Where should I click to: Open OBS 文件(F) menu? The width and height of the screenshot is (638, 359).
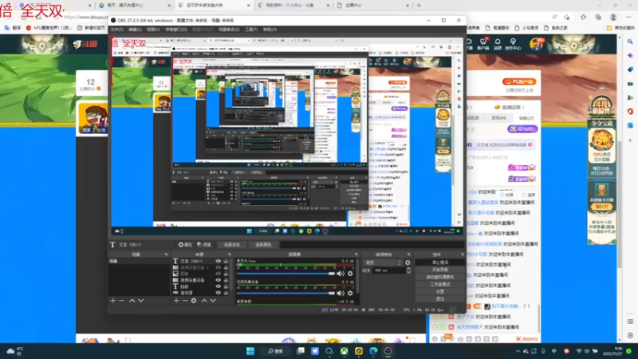(x=116, y=30)
